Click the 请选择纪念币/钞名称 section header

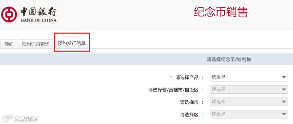tap(229, 60)
